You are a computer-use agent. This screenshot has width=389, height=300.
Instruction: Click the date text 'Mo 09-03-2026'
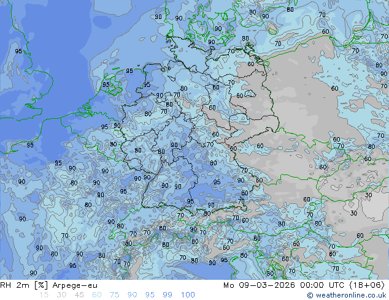coord(259,285)
